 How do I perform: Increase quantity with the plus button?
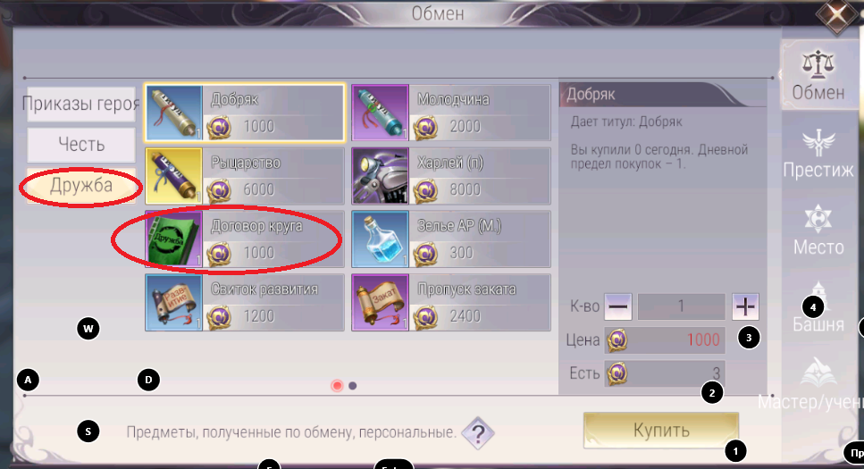[745, 306]
